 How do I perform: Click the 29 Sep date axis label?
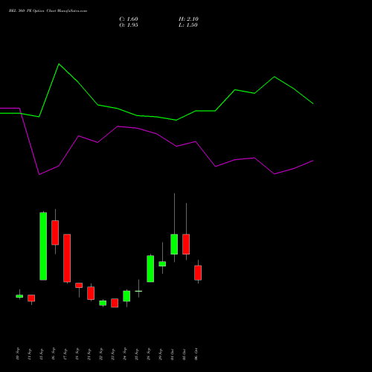click(x=160, y=353)
